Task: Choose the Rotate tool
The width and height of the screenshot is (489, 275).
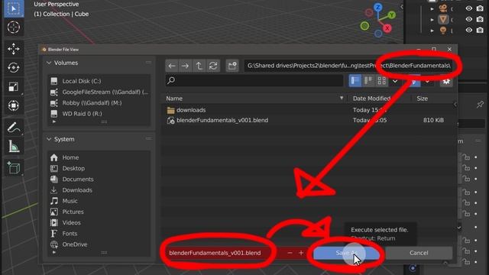Action: (14, 68)
